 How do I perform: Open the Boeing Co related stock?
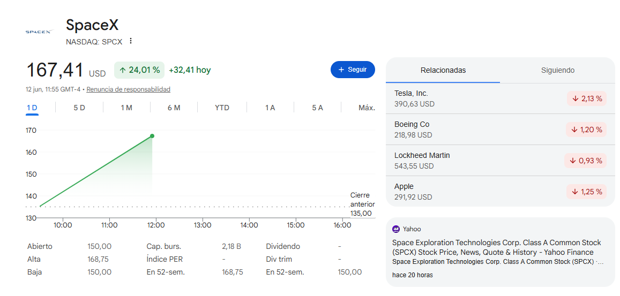[500, 130]
